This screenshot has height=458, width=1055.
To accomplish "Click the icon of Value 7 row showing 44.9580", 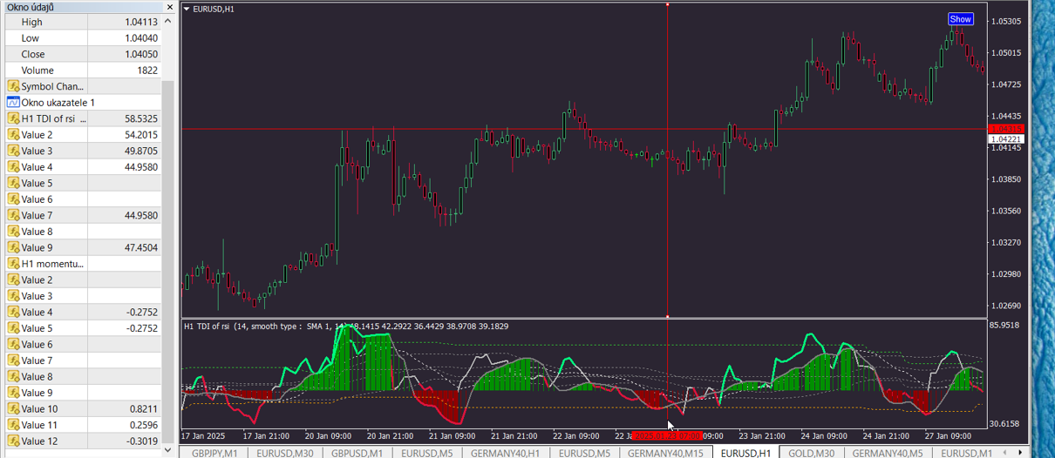I will pos(13,215).
